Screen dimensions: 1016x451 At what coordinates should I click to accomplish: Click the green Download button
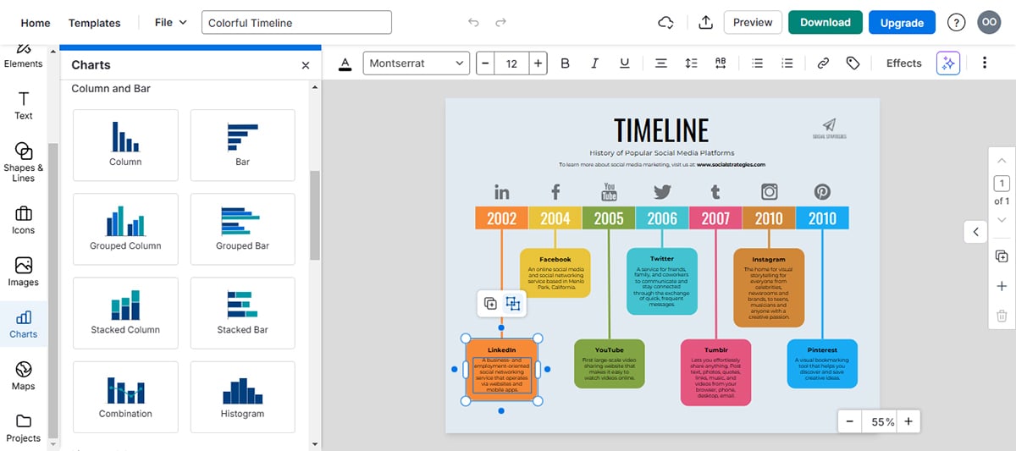click(x=825, y=23)
